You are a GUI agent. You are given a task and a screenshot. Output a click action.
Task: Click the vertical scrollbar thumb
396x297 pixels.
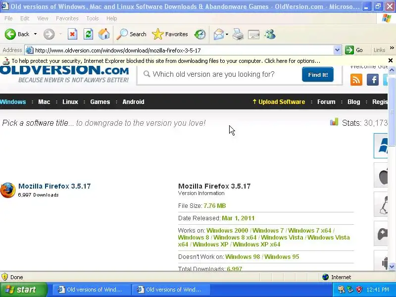(x=392, y=112)
